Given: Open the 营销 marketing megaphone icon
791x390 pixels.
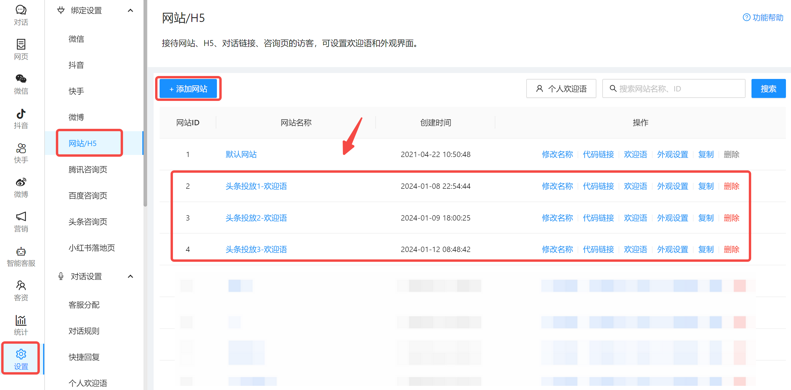Looking at the screenshot, I should [21, 216].
